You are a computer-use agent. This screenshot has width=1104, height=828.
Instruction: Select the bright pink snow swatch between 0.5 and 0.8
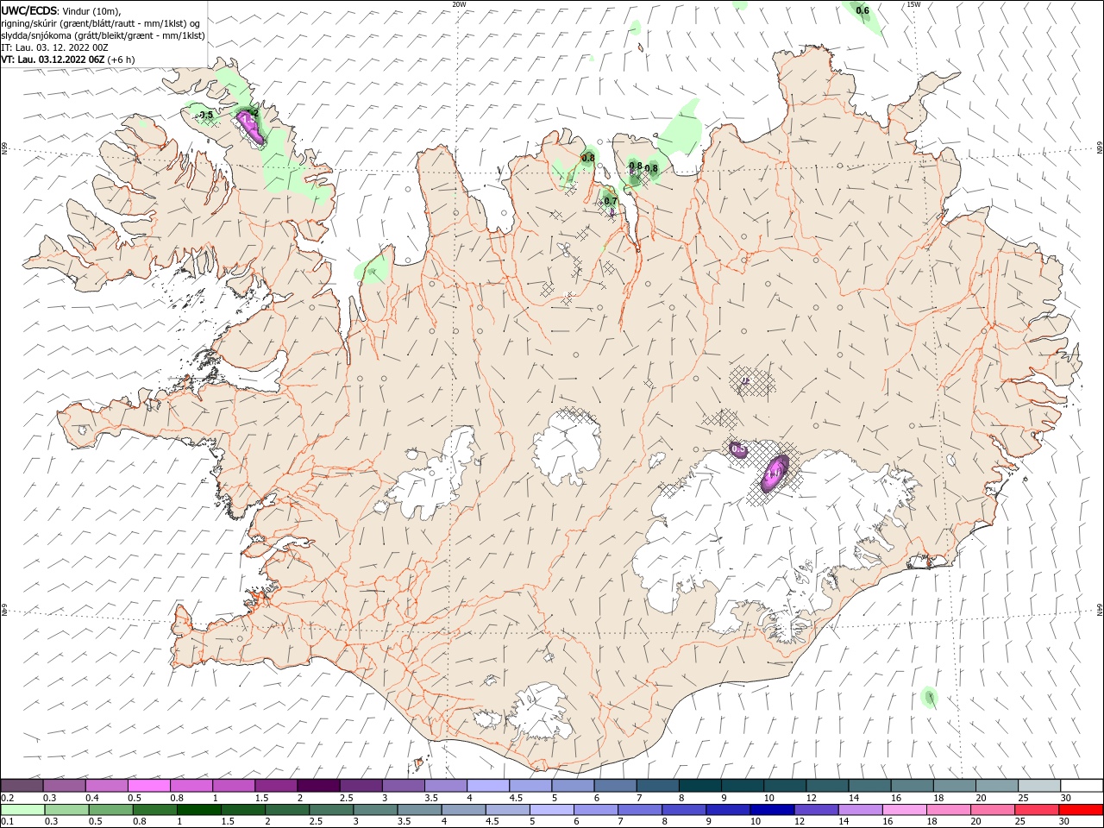point(149,786)
